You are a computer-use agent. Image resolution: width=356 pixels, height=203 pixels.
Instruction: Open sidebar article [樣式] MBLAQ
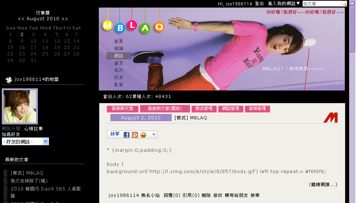(27, 173)
